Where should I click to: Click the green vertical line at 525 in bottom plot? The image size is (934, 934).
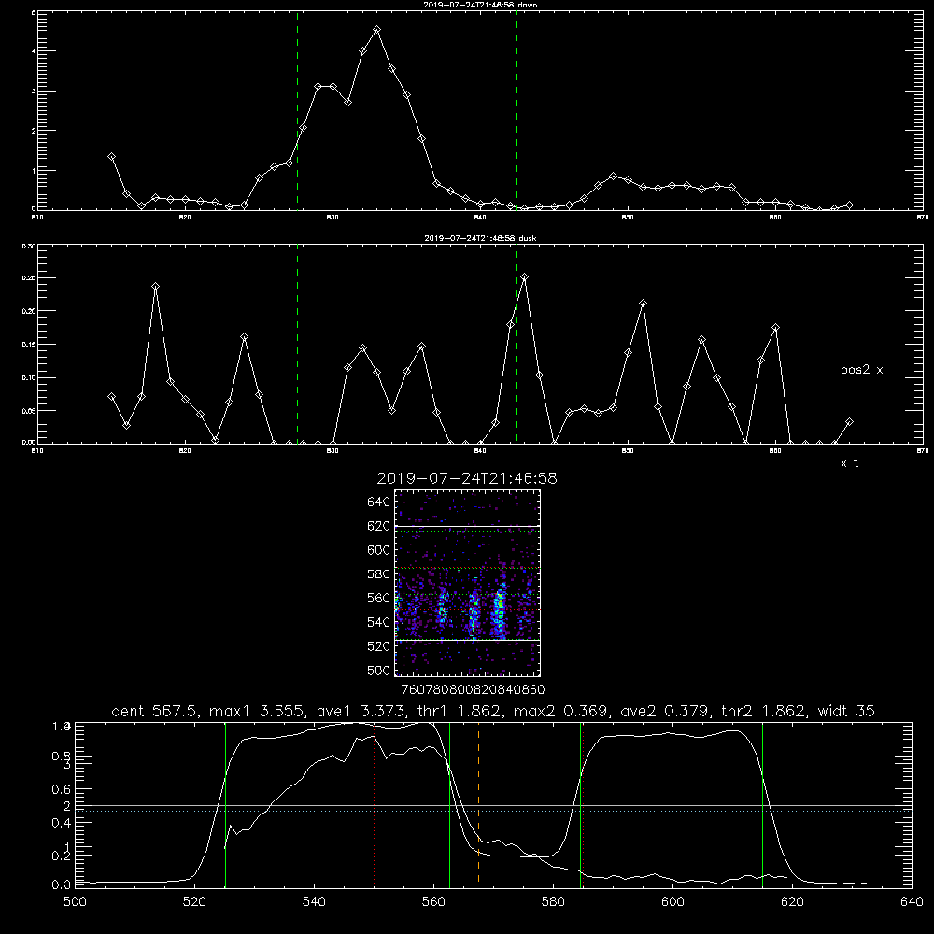click(225, 804)
